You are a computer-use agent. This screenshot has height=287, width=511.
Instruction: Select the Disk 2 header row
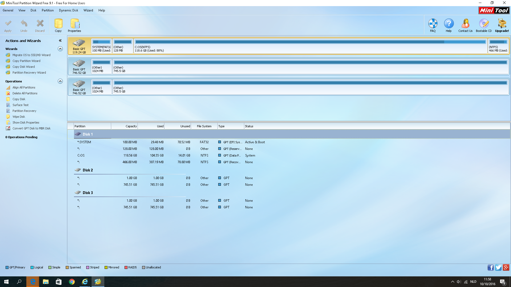tap(292, 170)
